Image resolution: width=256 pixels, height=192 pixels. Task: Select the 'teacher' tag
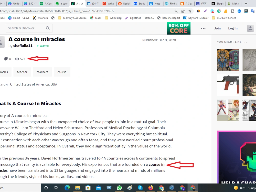(22, 72)
